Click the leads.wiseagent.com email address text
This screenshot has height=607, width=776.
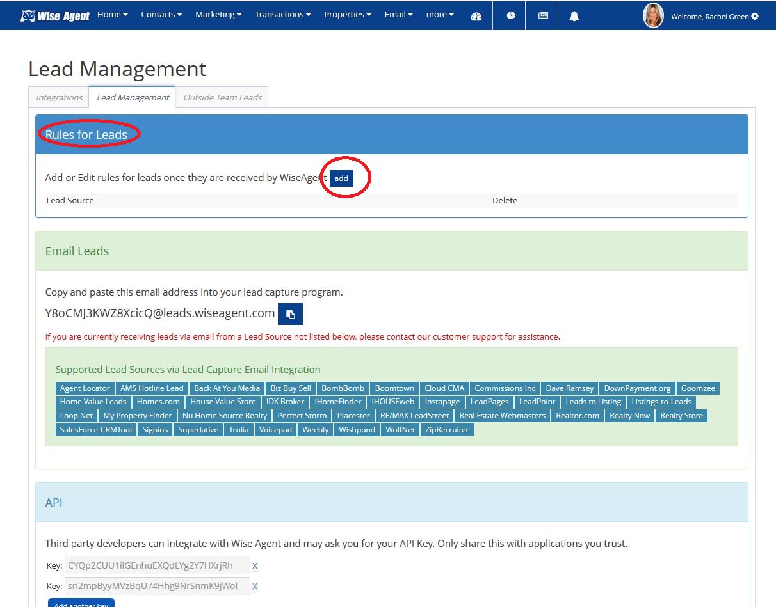click(160, 313)
